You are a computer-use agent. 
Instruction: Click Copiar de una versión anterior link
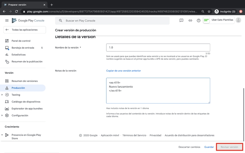[x=124, y=71]
